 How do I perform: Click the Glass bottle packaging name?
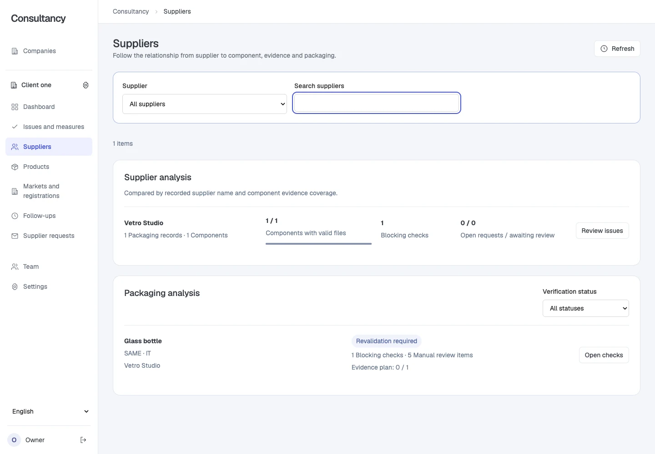pyautogui.click(x=143, y=341)
